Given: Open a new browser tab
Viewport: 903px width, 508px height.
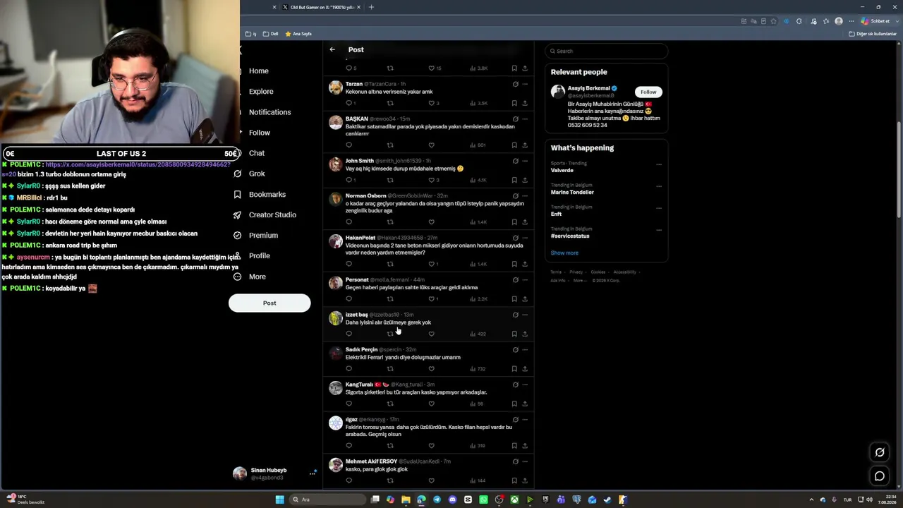Looking at the screenshot, I should 371,7.
